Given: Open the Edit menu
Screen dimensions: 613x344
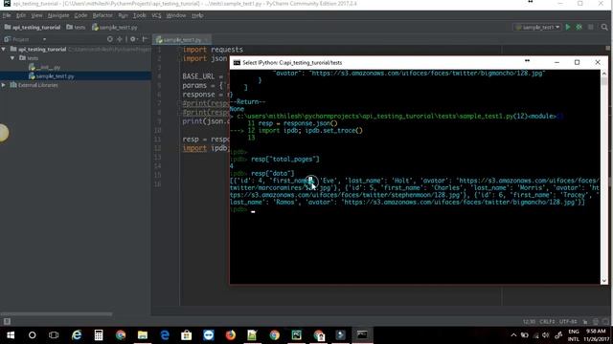Looking at the screenshot, I should 21,15.
